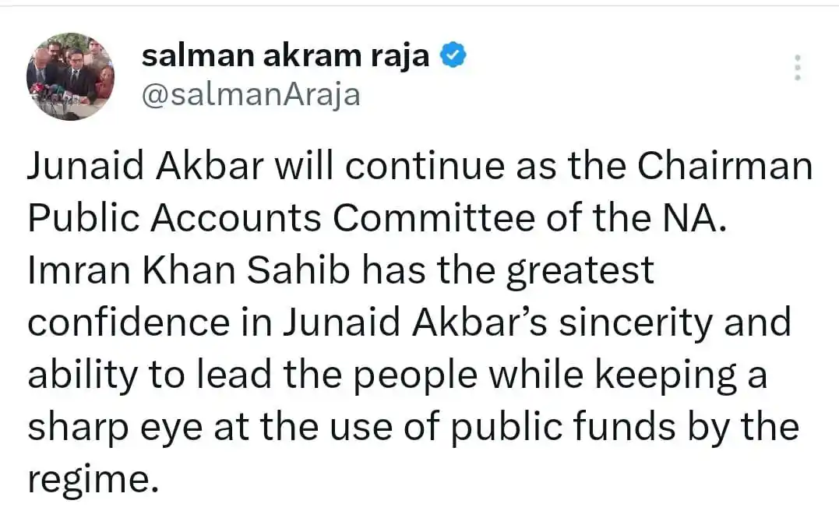Open the @salmanAraja handle link

click(x=251, y=95)
